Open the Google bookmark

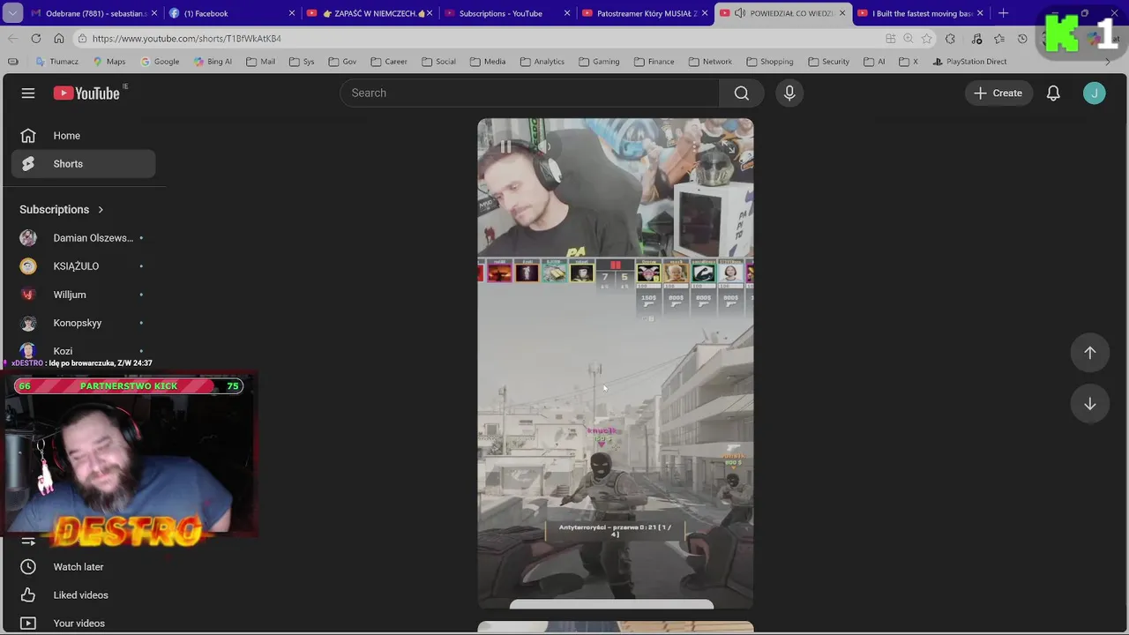point(160,62)
